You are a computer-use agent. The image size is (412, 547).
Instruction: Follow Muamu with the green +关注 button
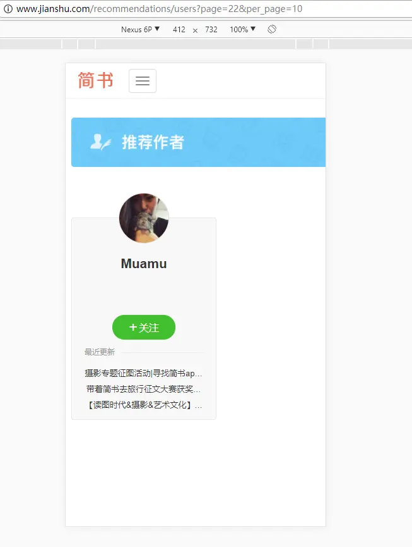click(144, 327)
